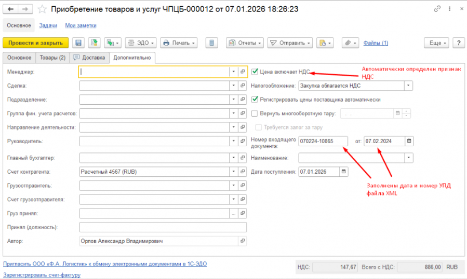Open calendar for Дата поступления
Viewport: 467px width, 279px height.
pyautogui.click(x=344, y=172)
